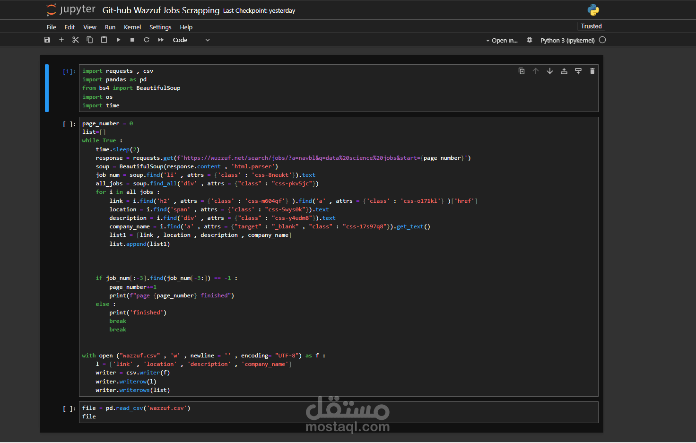This screenshot has height=443, width=696.
Task: Insert a cell above the first cell
Action: 564,71
